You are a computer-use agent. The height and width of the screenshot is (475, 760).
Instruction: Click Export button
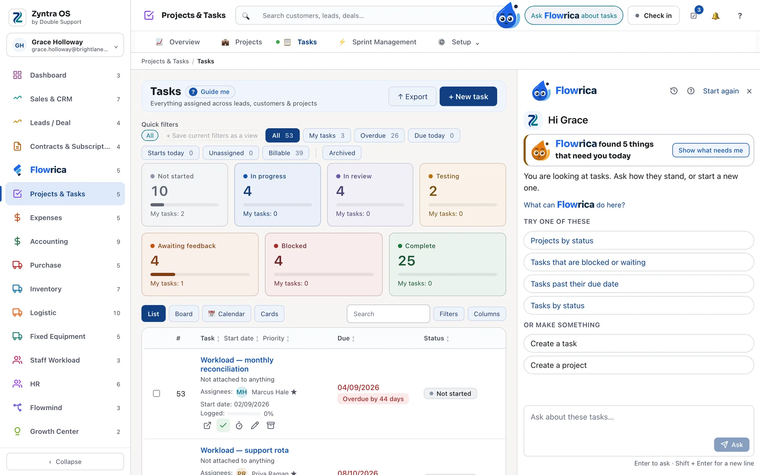[x=412, y=97]
